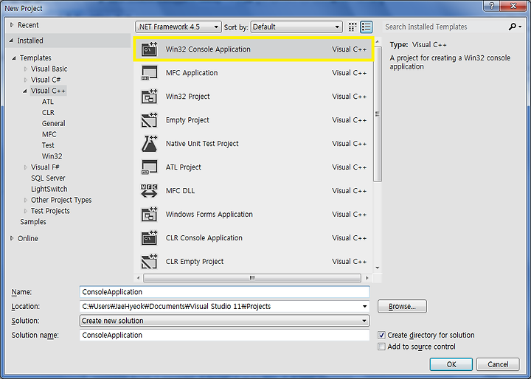The width and height of the screenshot is (531, 379).
Task: Open the Location path dropdown
Action: (365, 307)
